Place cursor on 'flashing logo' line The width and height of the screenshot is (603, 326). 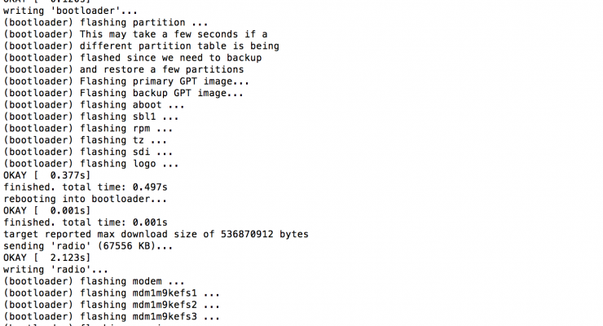coord(91,163)
